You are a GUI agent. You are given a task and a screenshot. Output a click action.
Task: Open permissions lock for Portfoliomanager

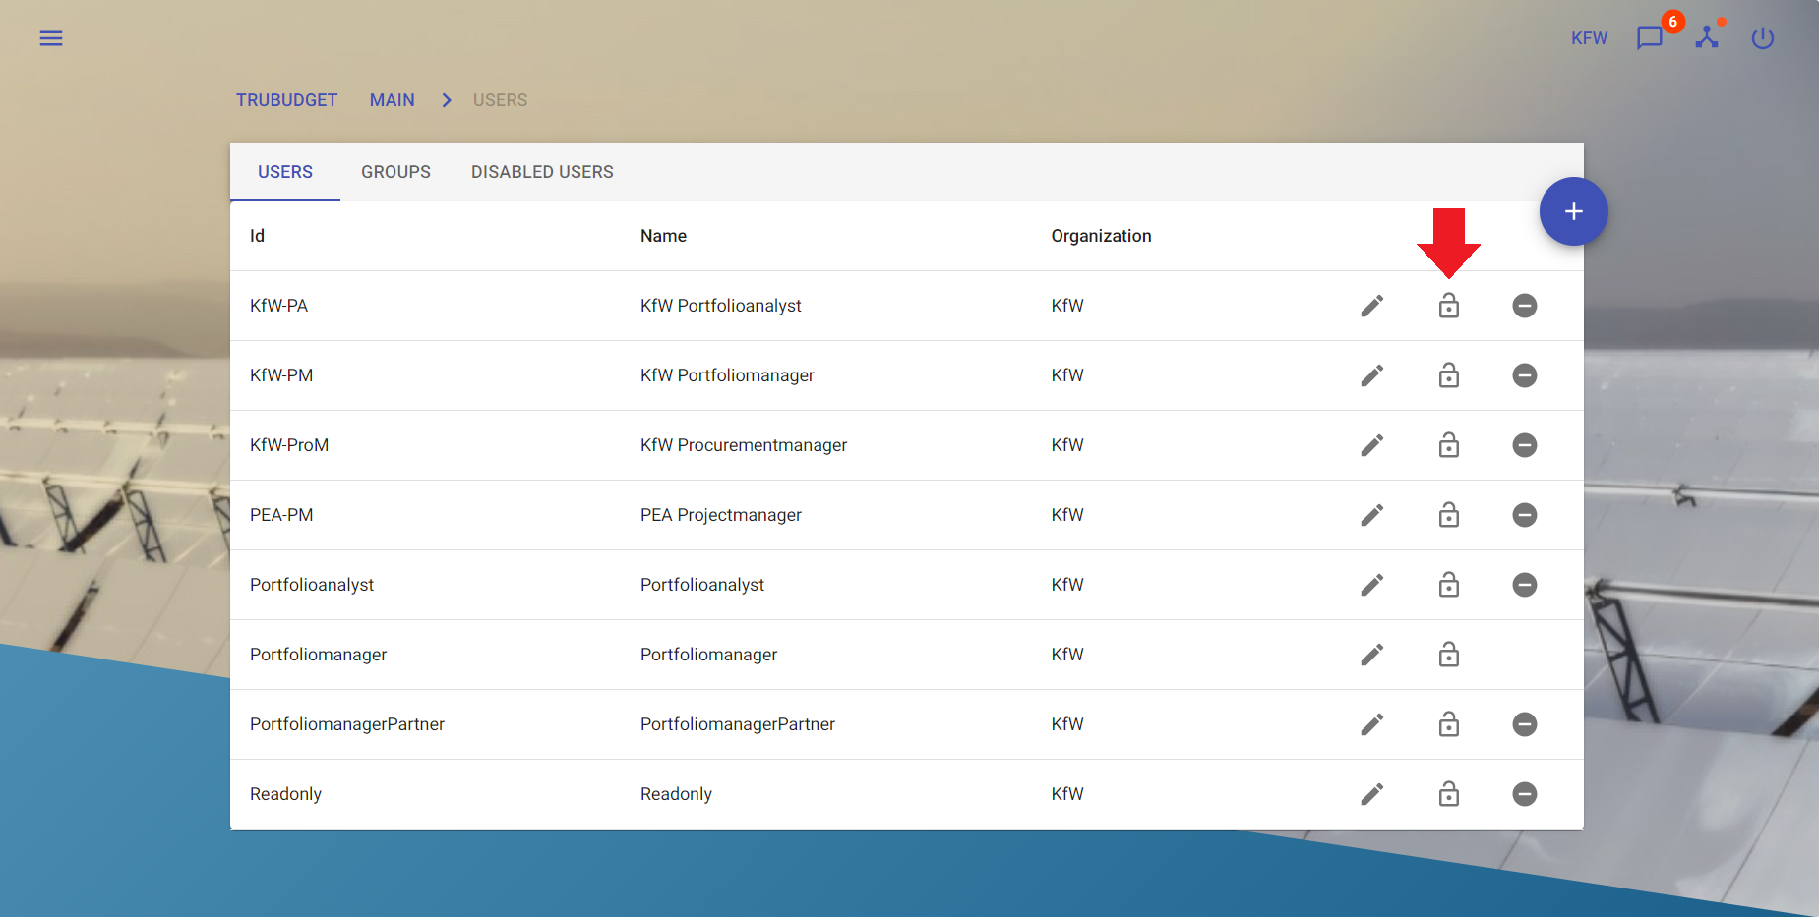point(1449,655)
